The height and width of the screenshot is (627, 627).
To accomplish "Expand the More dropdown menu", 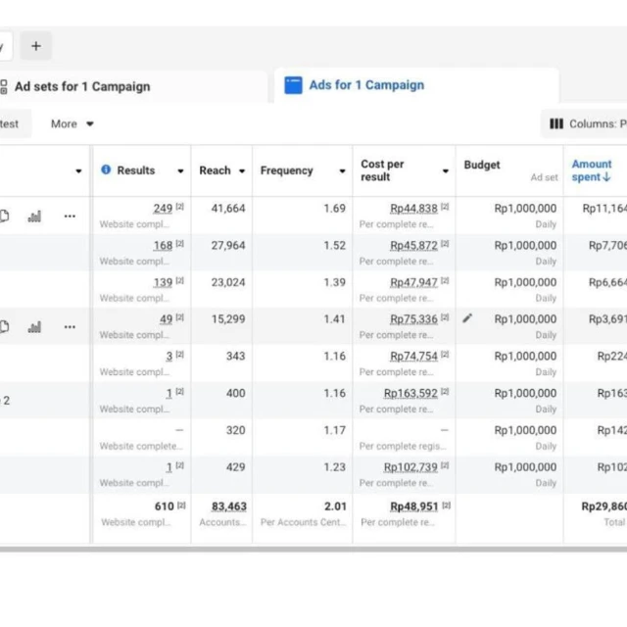I will pyautogui.click(x=72, y=124).
